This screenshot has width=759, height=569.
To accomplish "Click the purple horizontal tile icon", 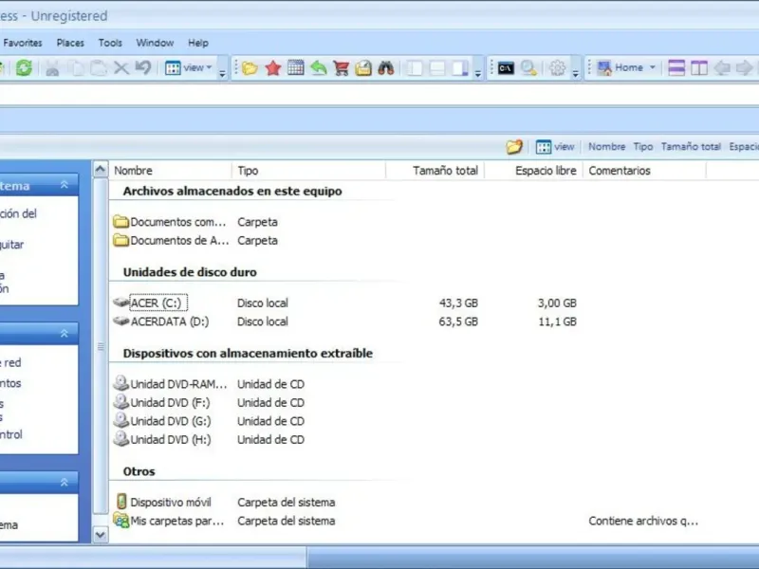I will (x=676, y=67).
